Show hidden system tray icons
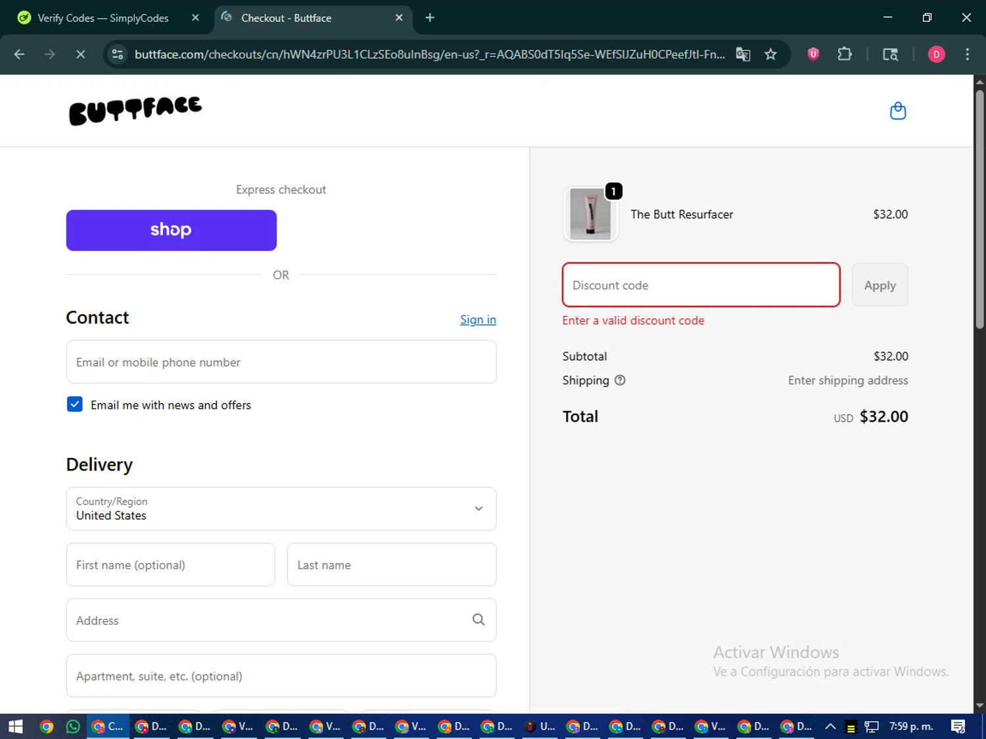 click(x=830, y=727)
